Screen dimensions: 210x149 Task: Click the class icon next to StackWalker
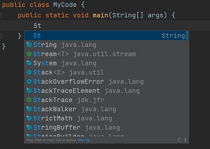pyautogui.click(x=29, y=109)
